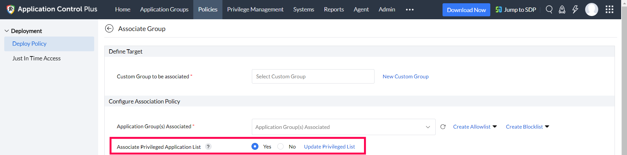The image size is (627, 155).
Task: Open the nine-dot apps grid
Action: coord(609,9)
